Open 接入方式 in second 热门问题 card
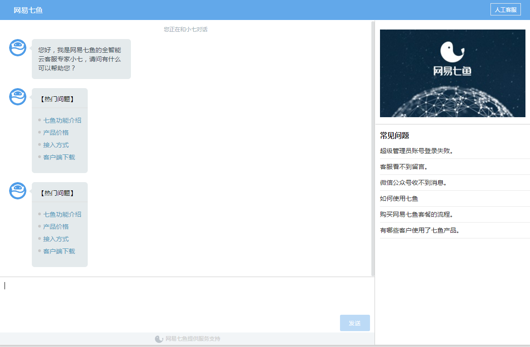Screen dimensions: 530x347 [56, 239]
